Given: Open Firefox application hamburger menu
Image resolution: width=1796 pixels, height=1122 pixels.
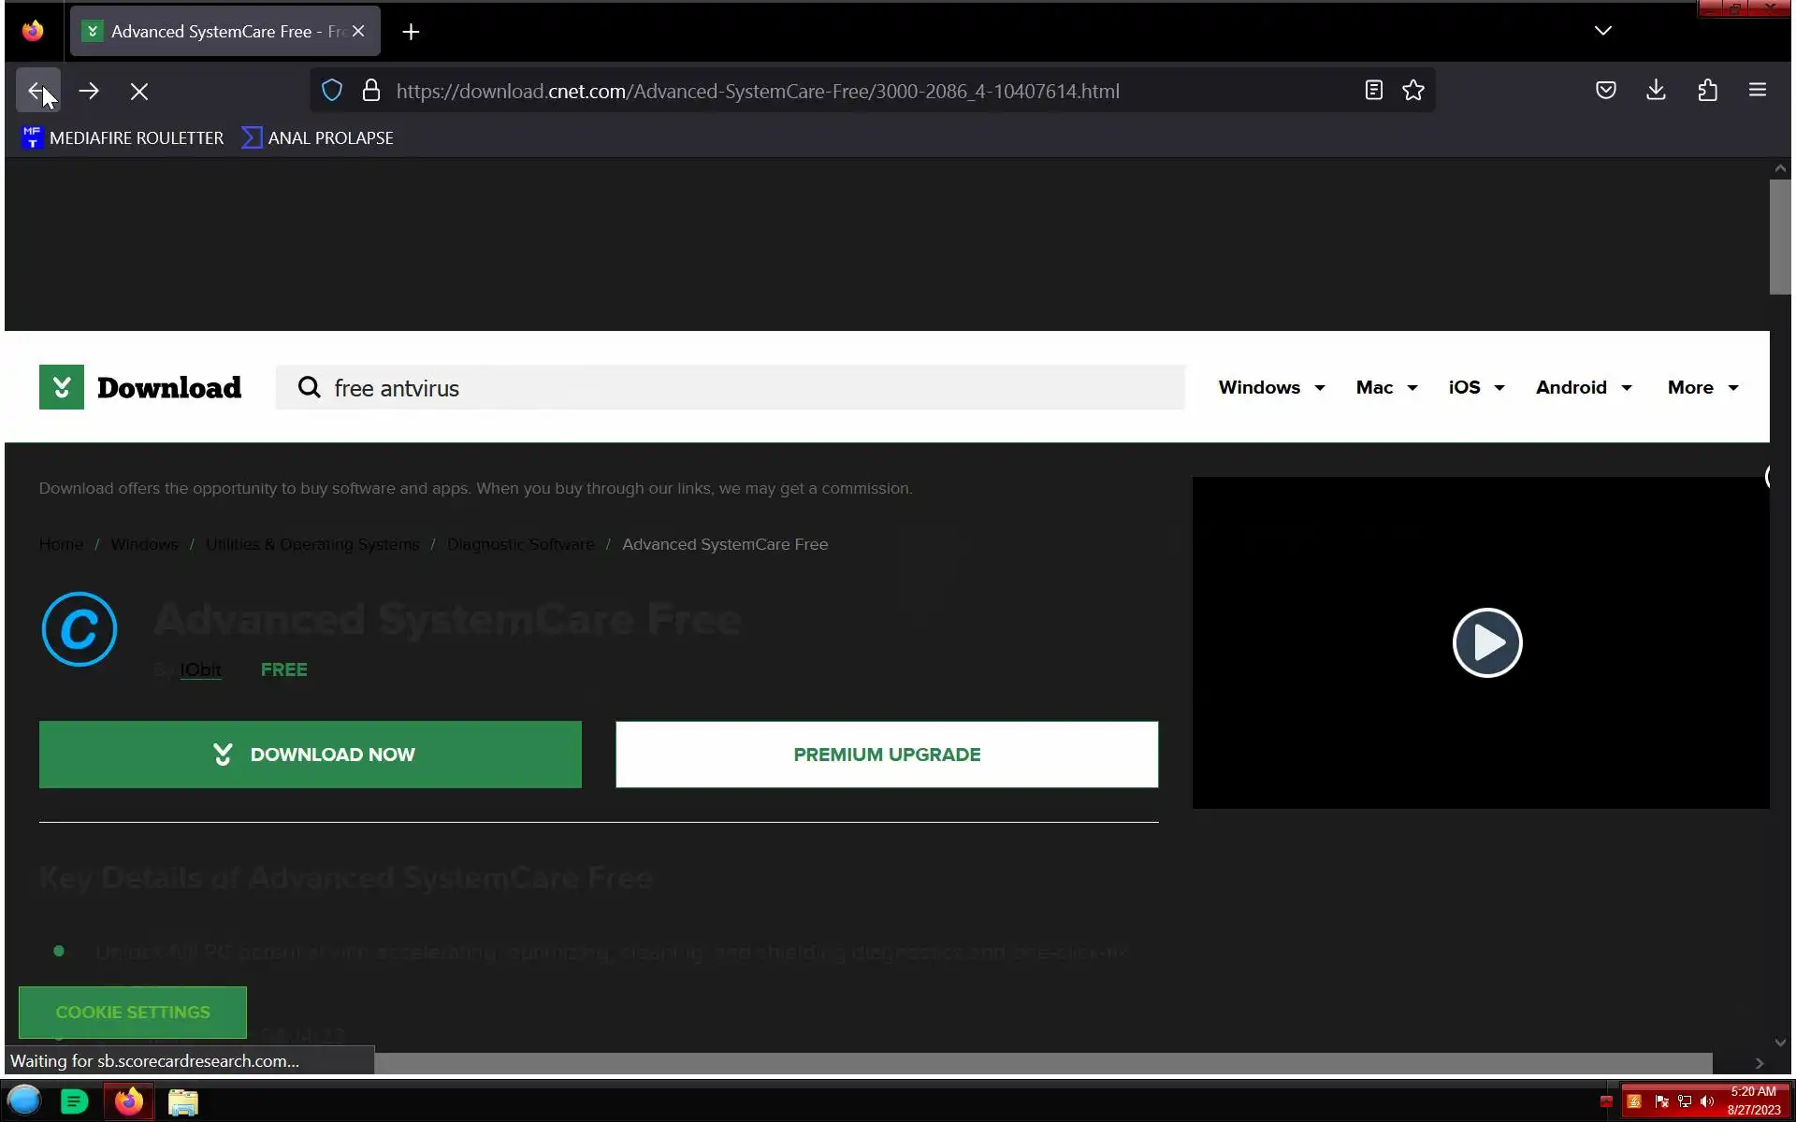Looking at the screenshot, I should coord(1757,91).
